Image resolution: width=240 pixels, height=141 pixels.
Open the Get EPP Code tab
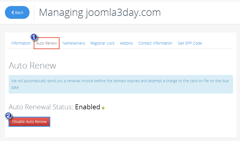(x=190, y=43)
